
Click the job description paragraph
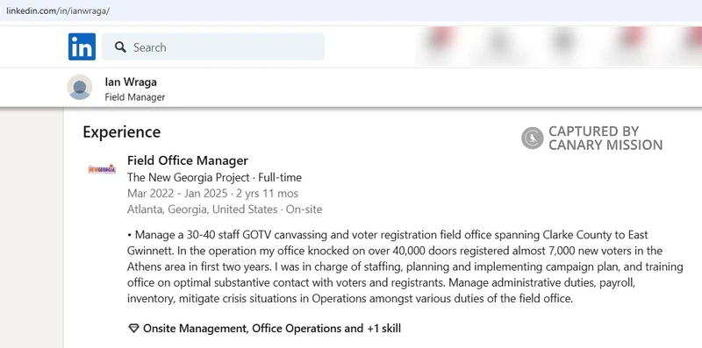[x=405, y=266]
